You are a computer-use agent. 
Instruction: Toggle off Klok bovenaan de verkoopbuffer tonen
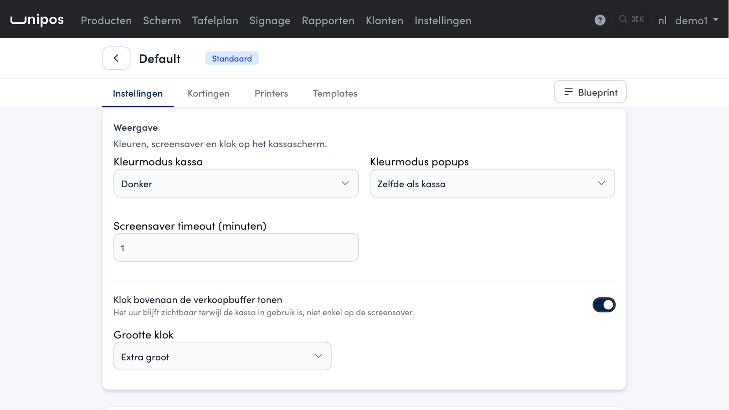[604, 305]
